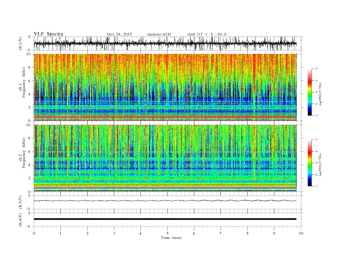Image resolution: width=339 pixels, height=262 pixels.
Task: Click the ch.1 spectrogram panel
Action: [165, 87]
